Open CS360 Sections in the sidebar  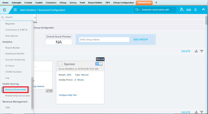(x=13, y=72)
